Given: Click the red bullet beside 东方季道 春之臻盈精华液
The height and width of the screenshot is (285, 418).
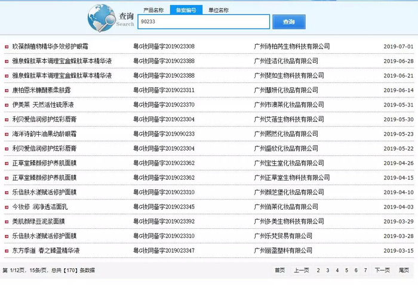Looking at the screenshot, I should tap(7, 251).
